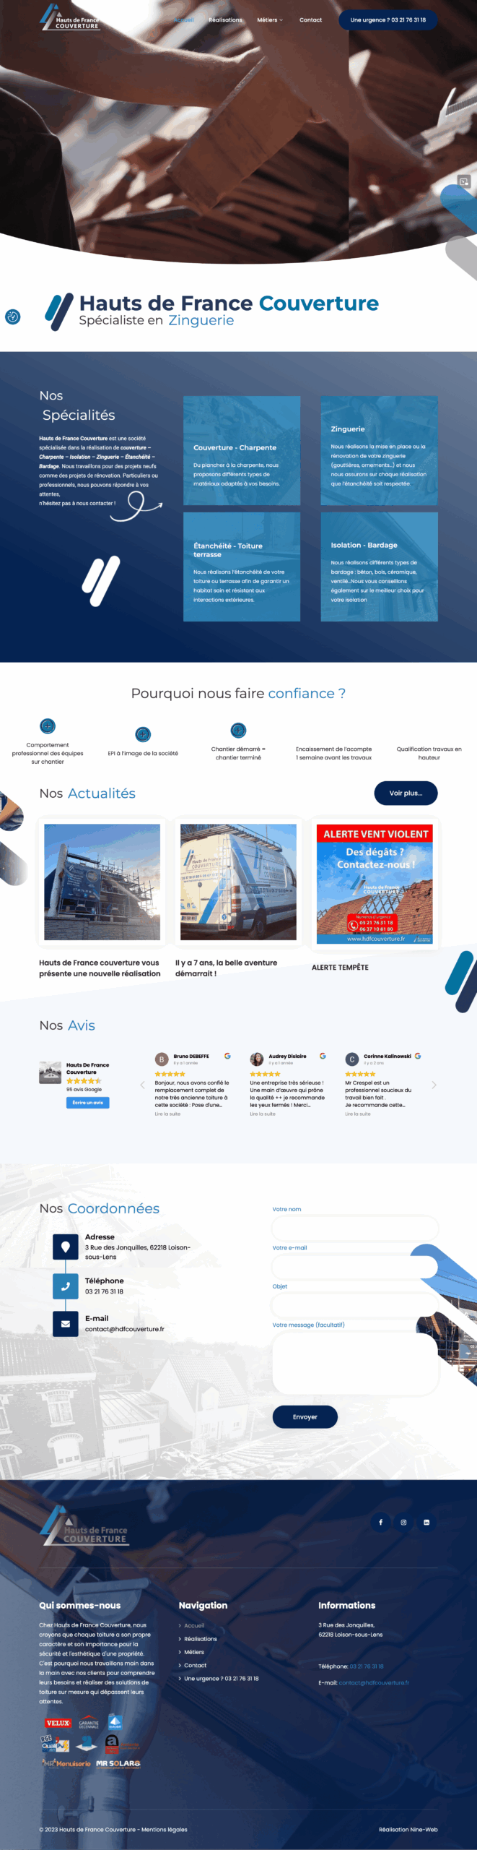This screenshot has height=1850, width=477.
Task: Click the plus icon above EPI à l'image
Action: click(x=143, y=734)
